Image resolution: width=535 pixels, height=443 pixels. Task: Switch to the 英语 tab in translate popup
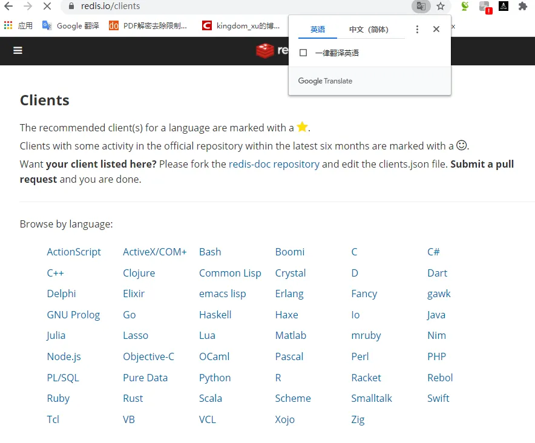[x=318, y=30]
